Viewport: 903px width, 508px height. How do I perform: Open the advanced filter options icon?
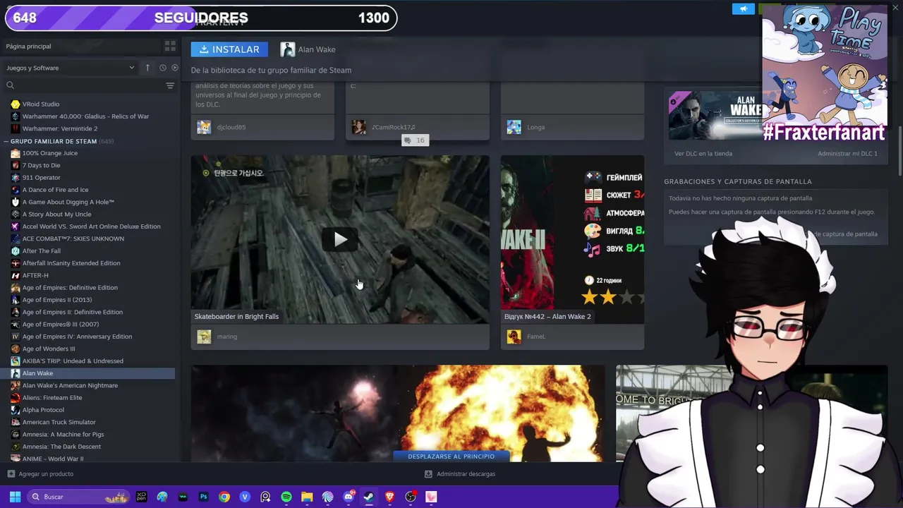click(x=170, y=85)
